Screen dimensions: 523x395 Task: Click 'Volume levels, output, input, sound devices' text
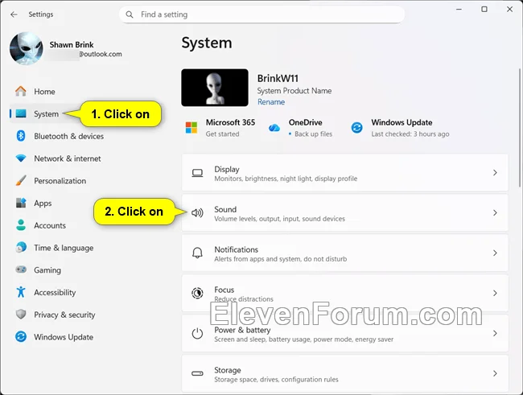(x=279, y=219)
